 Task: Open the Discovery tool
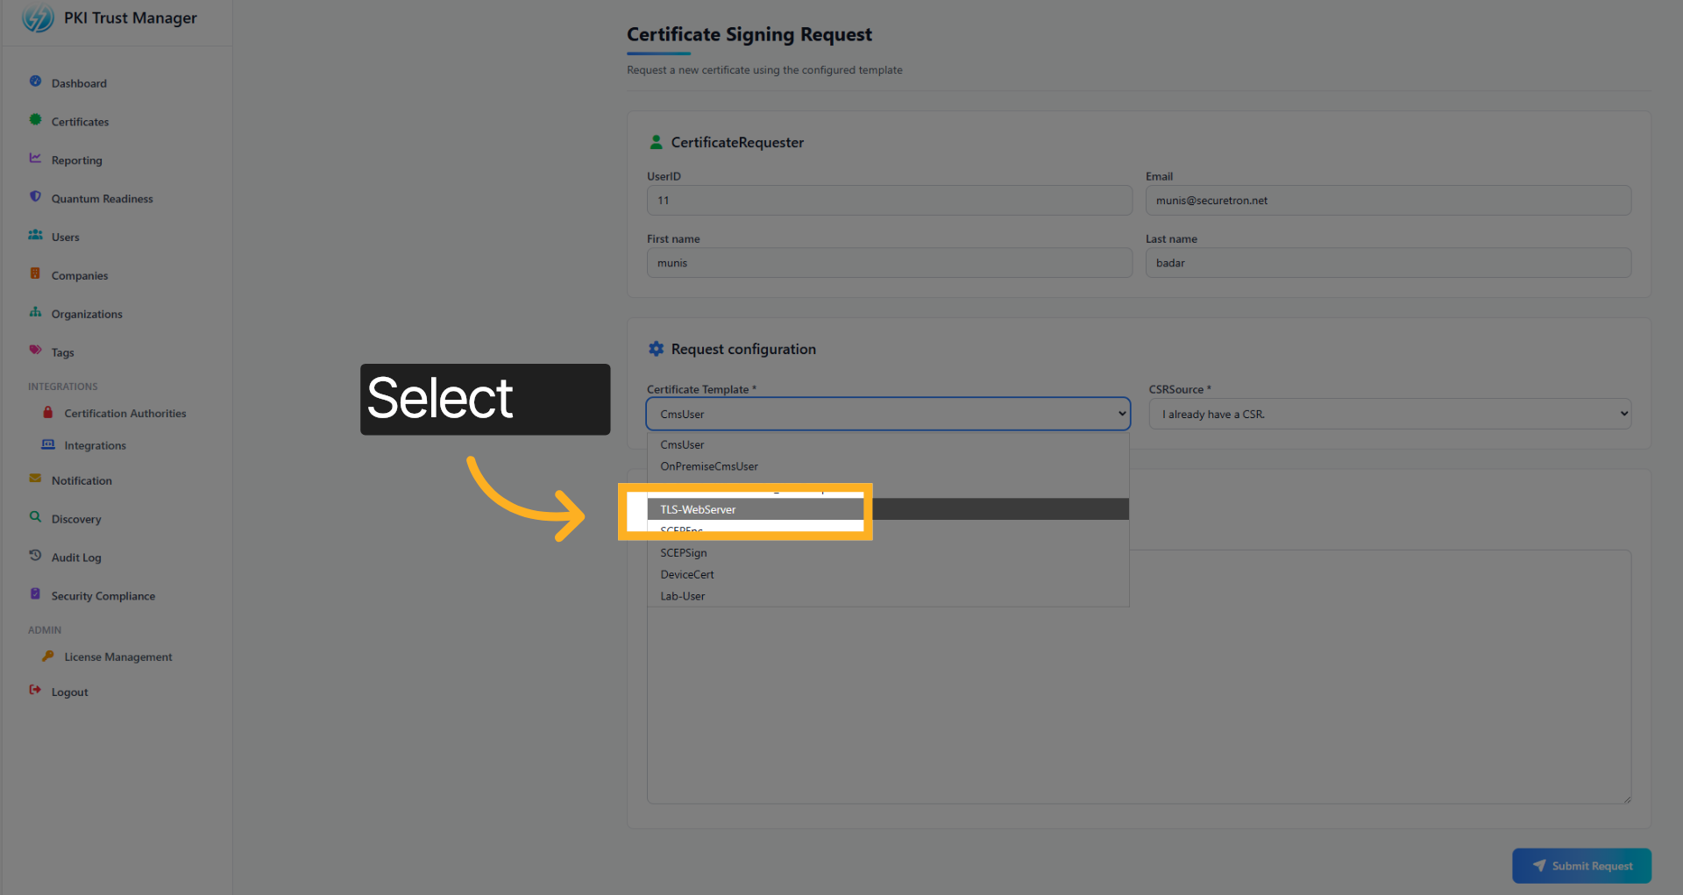click(x=75, y=518)
